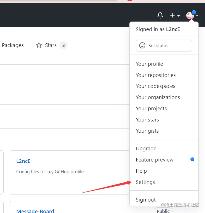Open the Message-Board repository link
This screenshot has width=205, height=213.
pyautogui.click(x=35, y=211)
